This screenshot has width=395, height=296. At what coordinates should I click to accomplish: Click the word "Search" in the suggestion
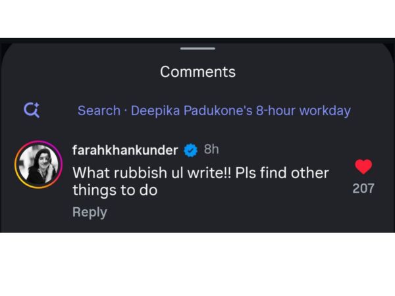click(99, 111)
